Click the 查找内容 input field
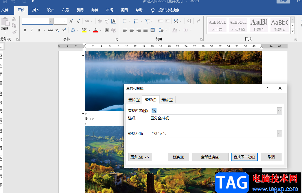302x193 pixels. 214,111
